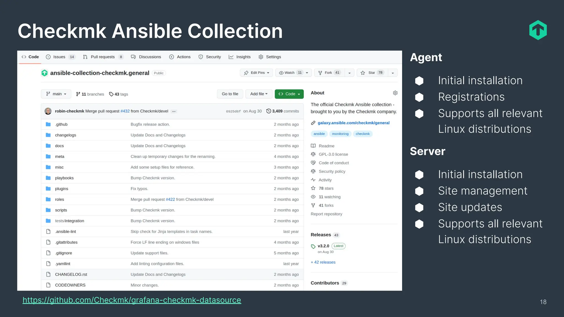Image resolution: width=564 pixels, height=317 pixels.
Task: Click the Checkmk repository avatar icon
Action: [x=45, y=73]
